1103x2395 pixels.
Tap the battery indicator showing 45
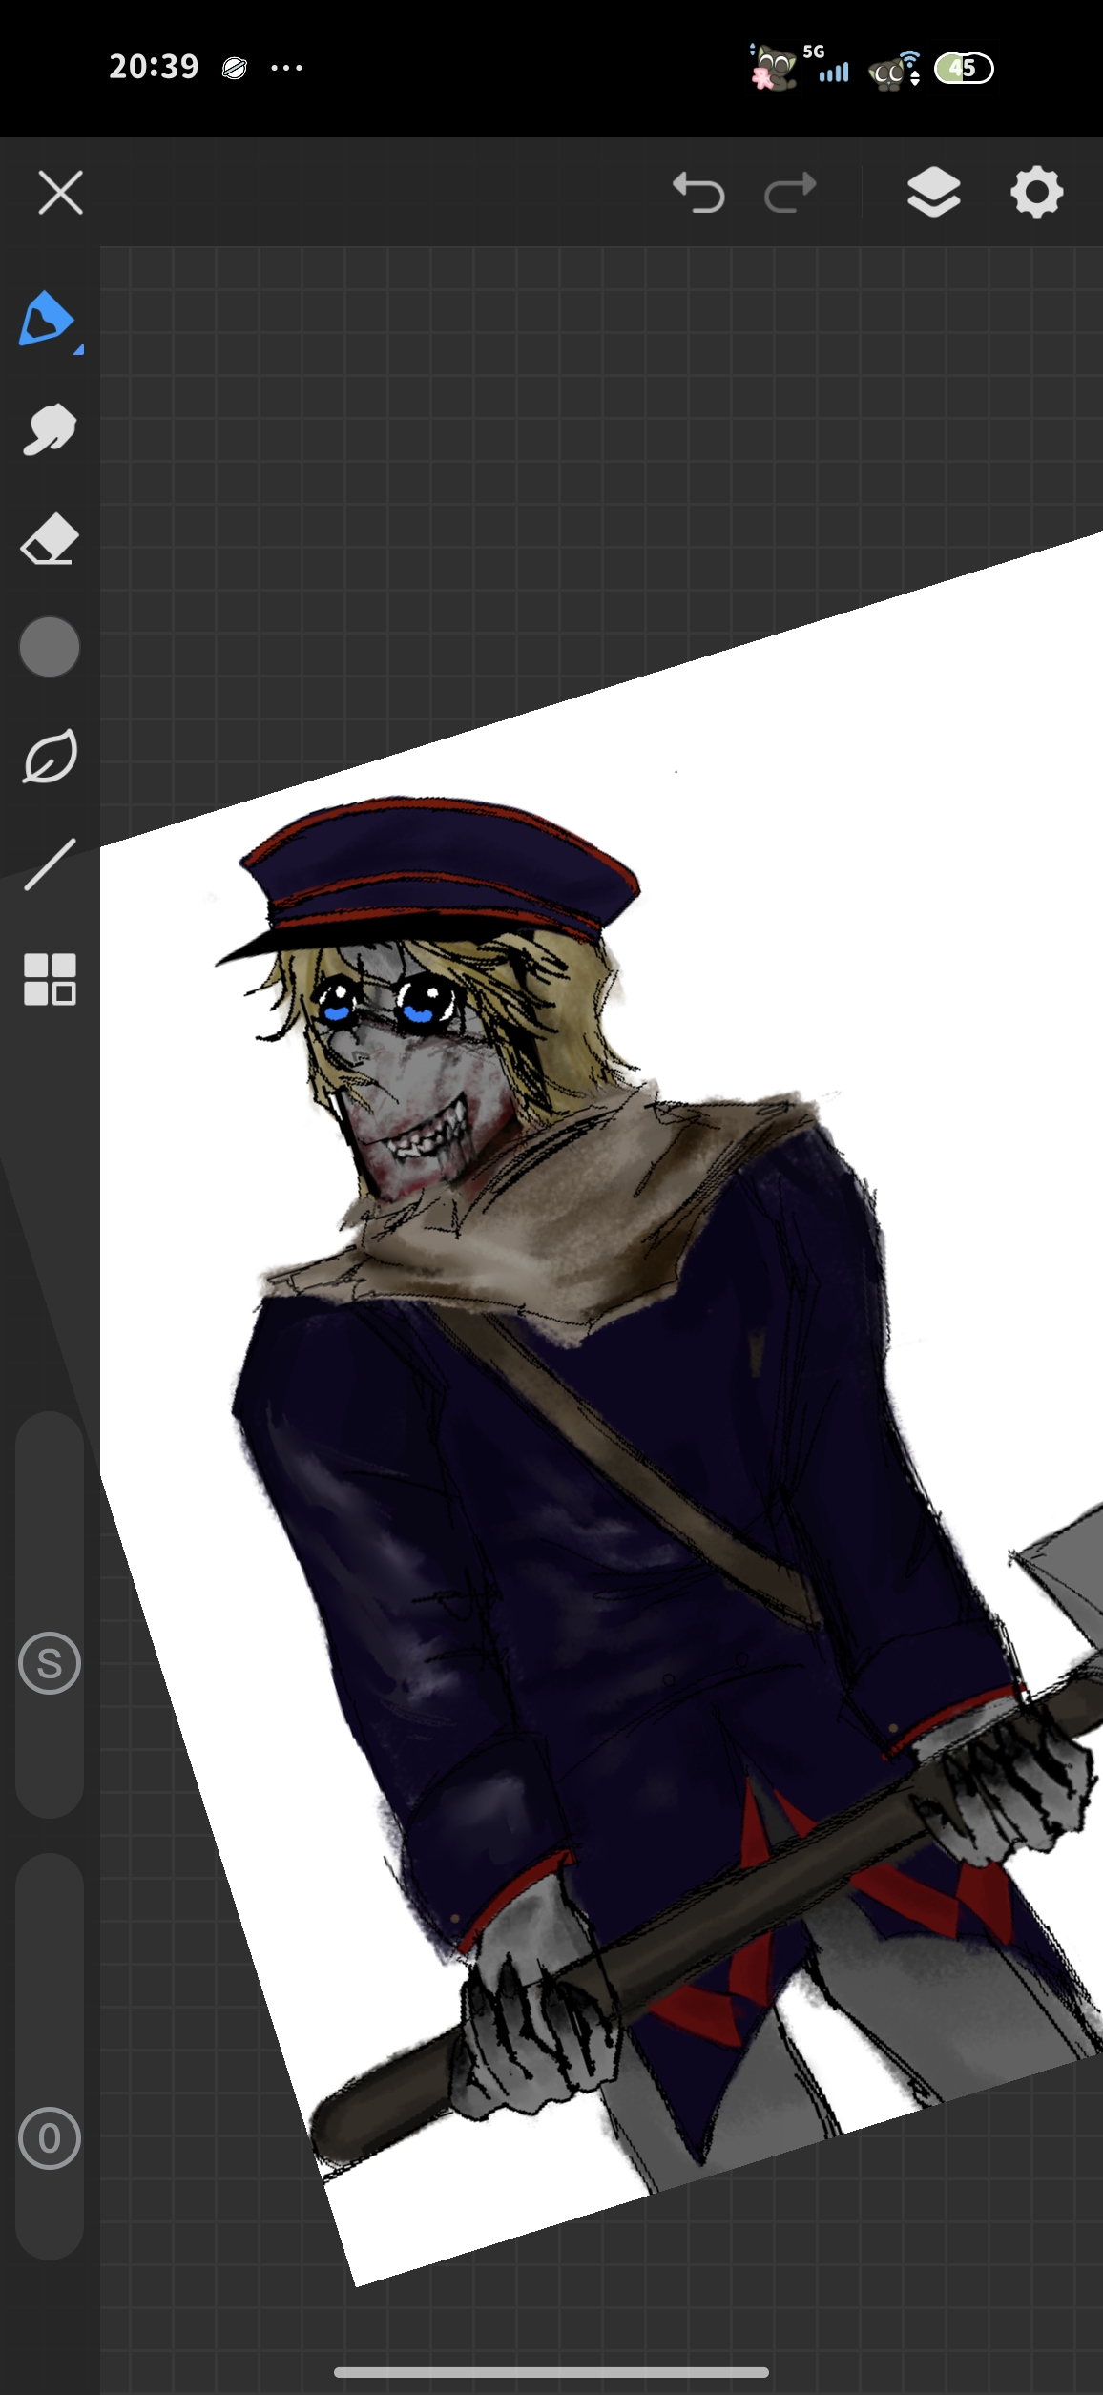964,68
